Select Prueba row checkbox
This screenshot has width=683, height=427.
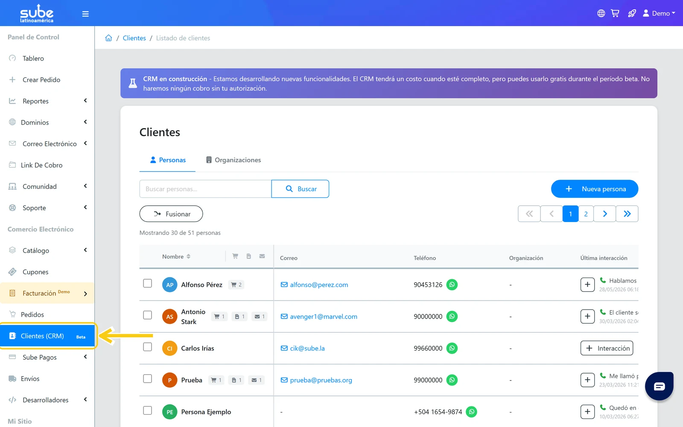click(x=148, y=379)
